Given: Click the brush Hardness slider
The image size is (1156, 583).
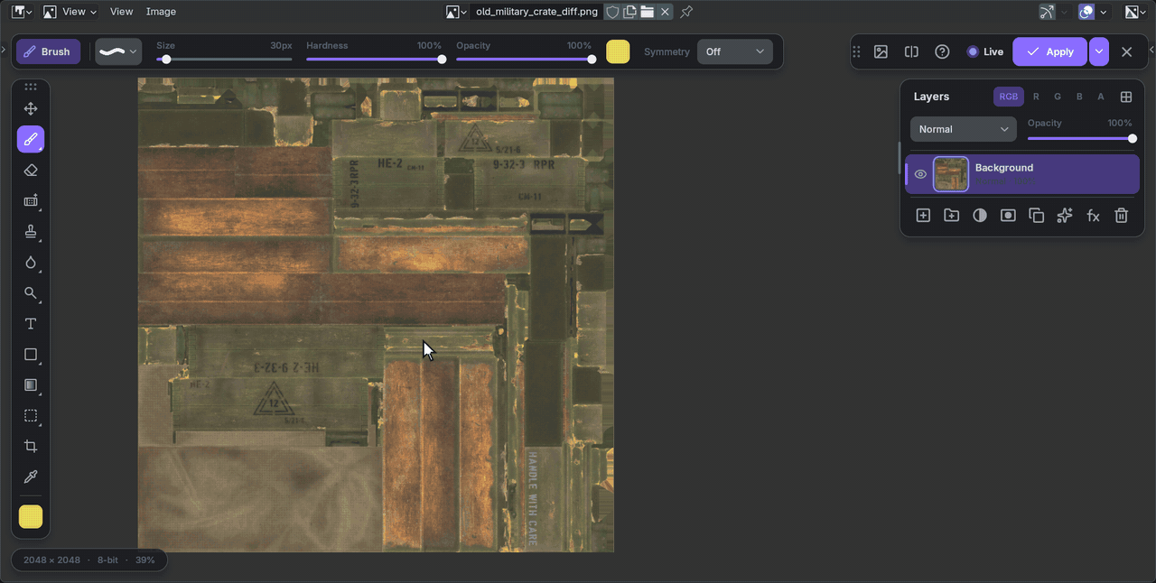Looking at the screenshot, I should 374,60.
